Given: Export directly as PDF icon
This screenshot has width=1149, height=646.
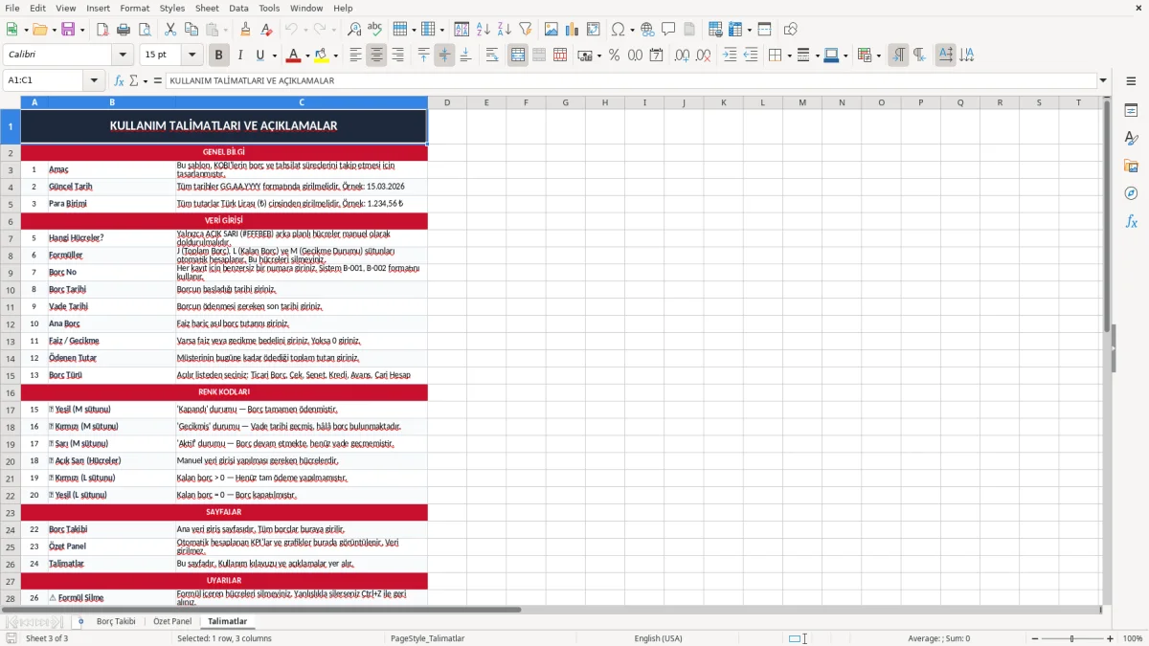Looking at the screenshot, I should click(x=102, y=30).
